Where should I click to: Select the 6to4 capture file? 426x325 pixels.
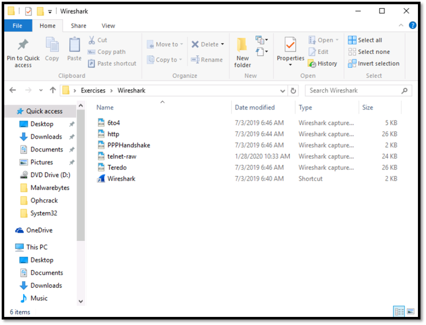(x=109, y=123)
